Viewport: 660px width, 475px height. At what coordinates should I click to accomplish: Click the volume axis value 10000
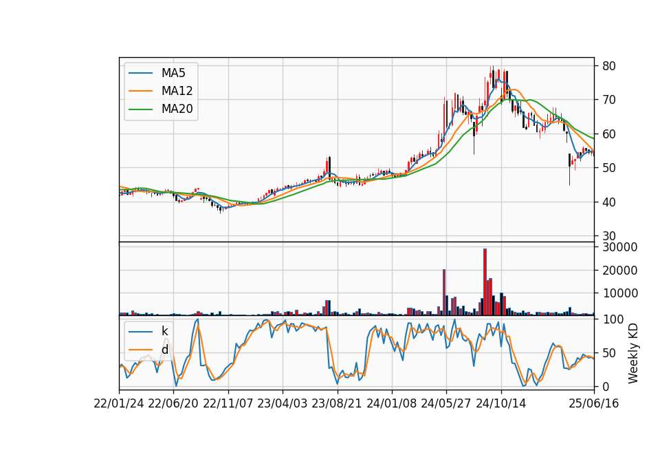point(620,293)
